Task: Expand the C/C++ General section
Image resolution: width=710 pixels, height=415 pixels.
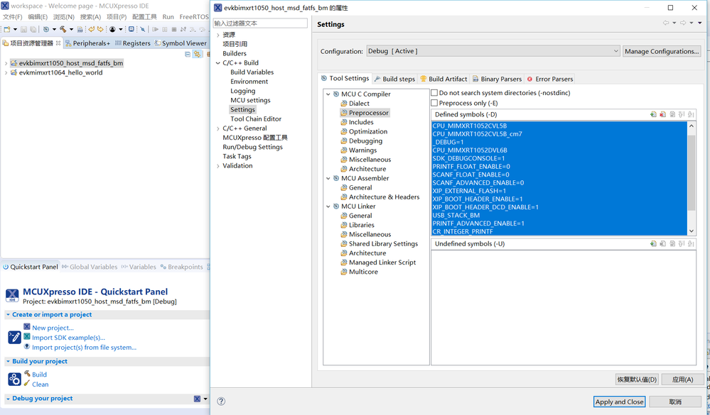Action: 218,128
